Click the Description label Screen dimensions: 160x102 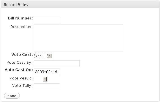(21, 27)
